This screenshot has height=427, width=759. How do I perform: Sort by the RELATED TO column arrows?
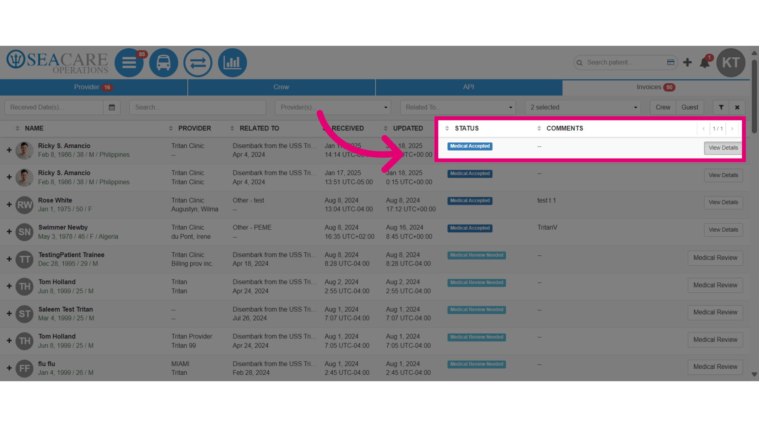(232, 128)
